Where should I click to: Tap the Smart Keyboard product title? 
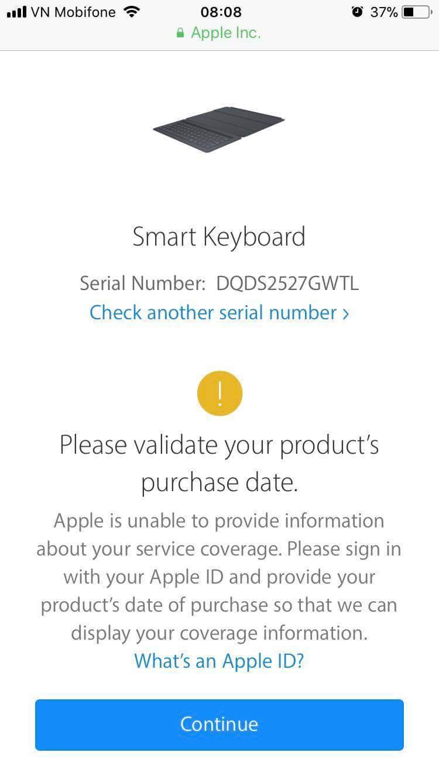(x=219, y=237)
